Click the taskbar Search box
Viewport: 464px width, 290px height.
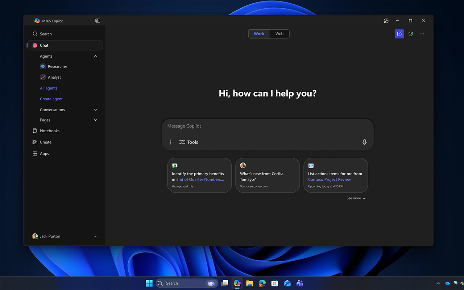[x=187, y=283]
